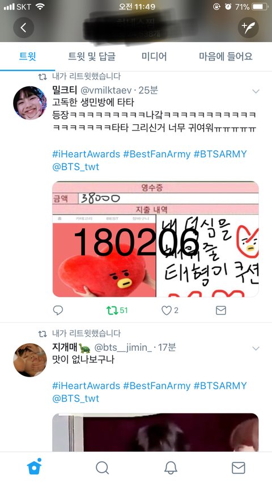Open the Search magnifier in bottom bar

(x=102, y=468)
